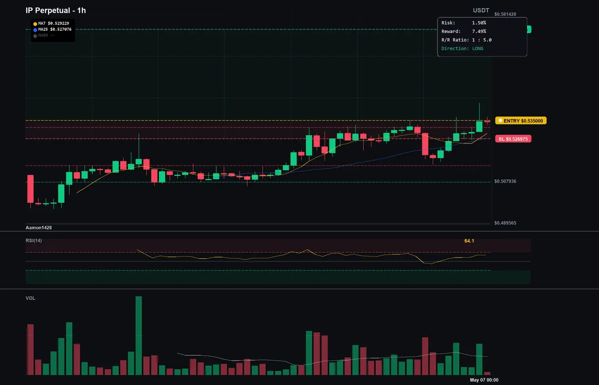The height and width of the screenshot is (385, 599).
Task: Click the Reward 7.49% row
Action: tap(464, 31)
